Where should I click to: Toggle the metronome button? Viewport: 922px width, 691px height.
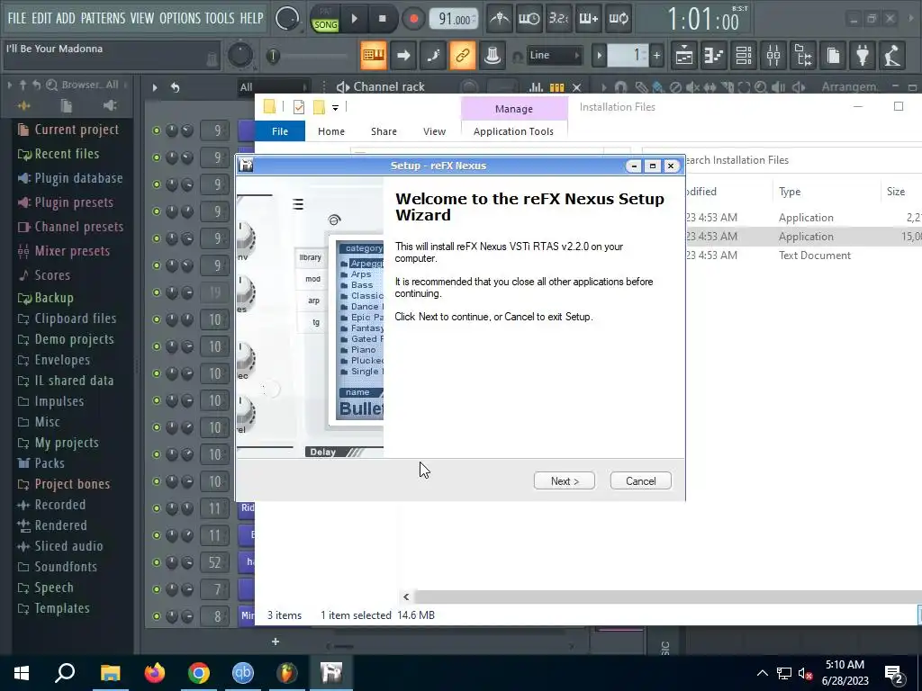(x=500, y=19)
